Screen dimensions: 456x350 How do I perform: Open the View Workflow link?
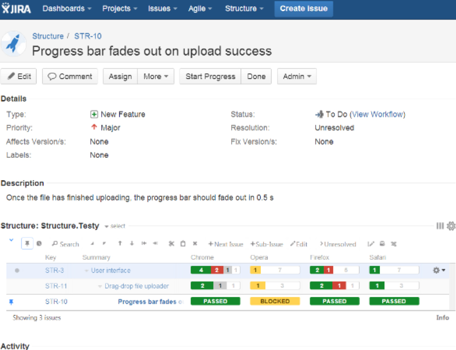click(x=378, y=115)
